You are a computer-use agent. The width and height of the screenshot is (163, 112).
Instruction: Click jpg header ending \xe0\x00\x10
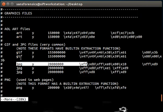(x=103, y=64)
